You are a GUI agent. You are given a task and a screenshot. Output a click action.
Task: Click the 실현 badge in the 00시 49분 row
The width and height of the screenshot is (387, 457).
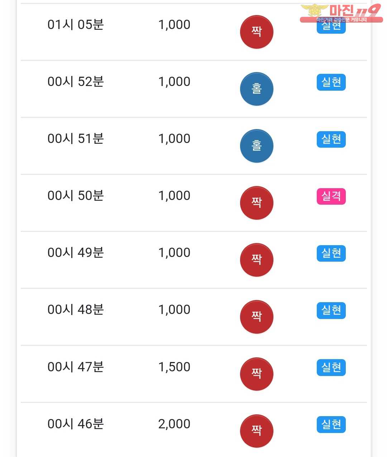point(331,253)
